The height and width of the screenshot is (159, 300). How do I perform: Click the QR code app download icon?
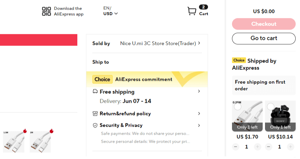tap(46, 11)
